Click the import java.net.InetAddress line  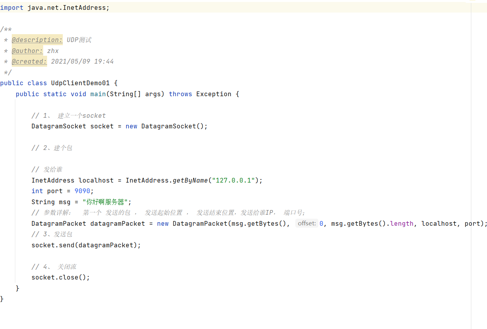click(x=55, y=7)
